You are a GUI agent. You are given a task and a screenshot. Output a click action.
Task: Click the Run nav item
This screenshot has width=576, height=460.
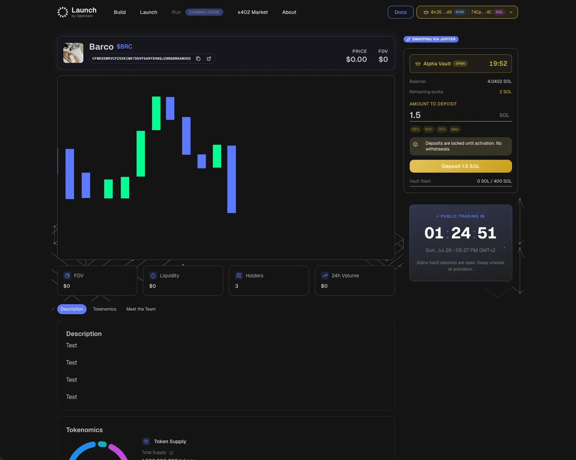176,12
